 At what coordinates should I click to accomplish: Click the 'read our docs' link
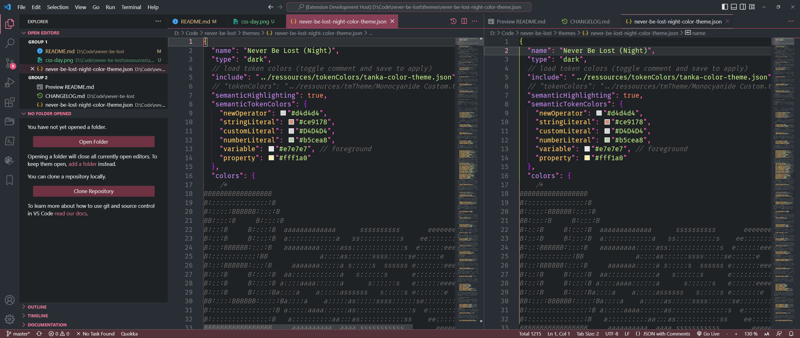(71, 213)
